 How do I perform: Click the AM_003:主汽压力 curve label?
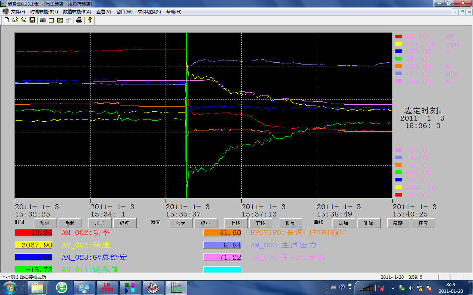(283, 245)
